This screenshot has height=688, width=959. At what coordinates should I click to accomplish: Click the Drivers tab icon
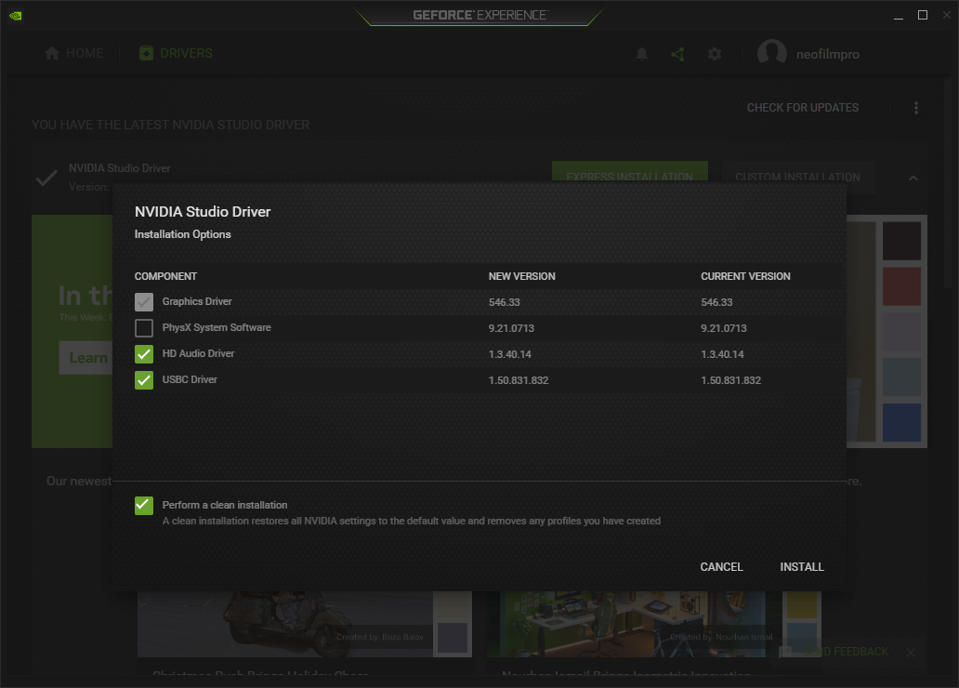146,53
